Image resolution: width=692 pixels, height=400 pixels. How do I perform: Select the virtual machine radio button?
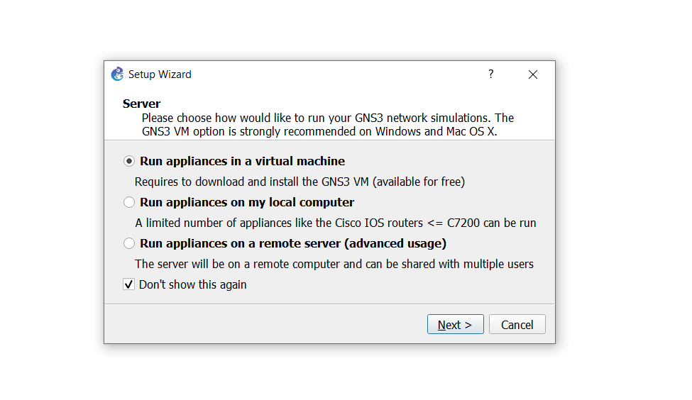[x=129, y=161]
